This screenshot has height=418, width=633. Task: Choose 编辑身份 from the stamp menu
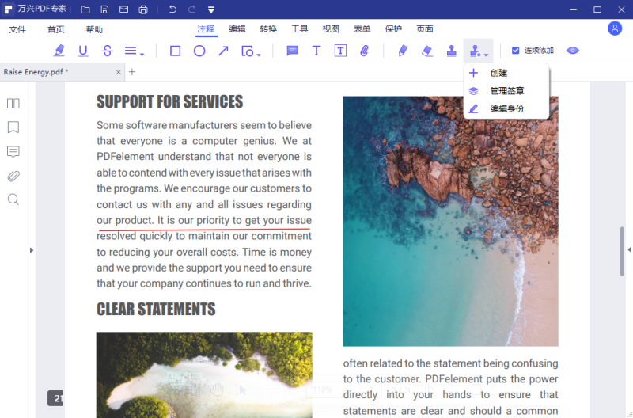[x=506, y=108]
